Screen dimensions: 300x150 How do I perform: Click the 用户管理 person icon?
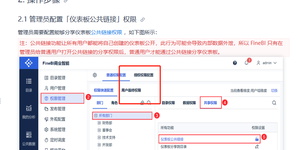pos(46,88)
